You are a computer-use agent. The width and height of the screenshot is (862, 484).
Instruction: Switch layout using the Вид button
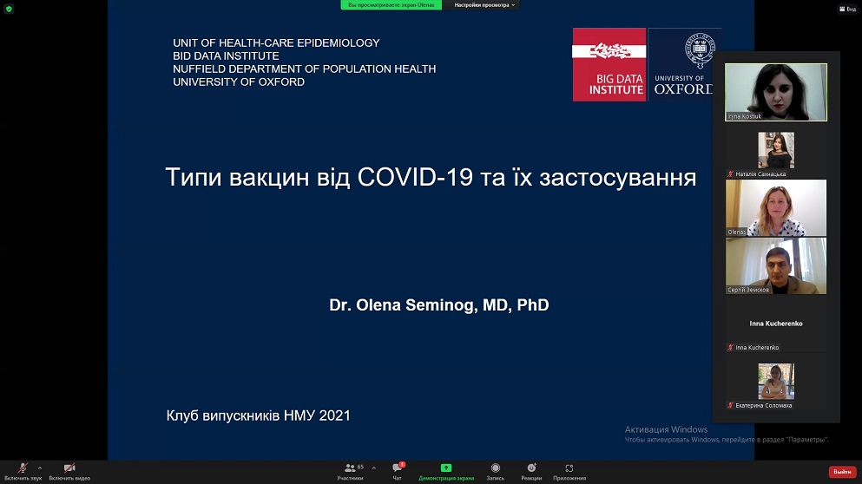(x=846, y=9)
